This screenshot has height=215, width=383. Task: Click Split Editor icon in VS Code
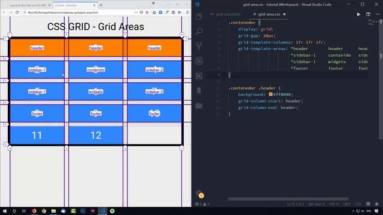point(368,14)
